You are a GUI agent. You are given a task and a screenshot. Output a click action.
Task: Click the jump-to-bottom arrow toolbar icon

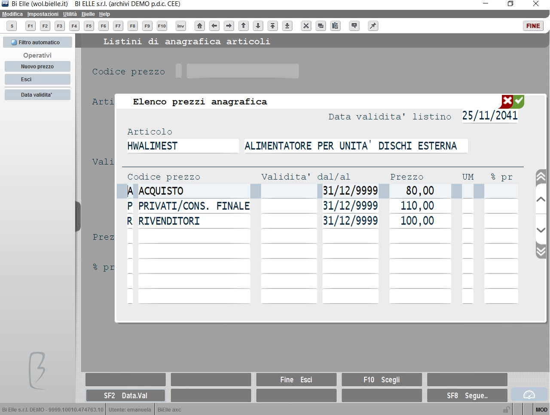pyautogui.click(x=287, y=26)
